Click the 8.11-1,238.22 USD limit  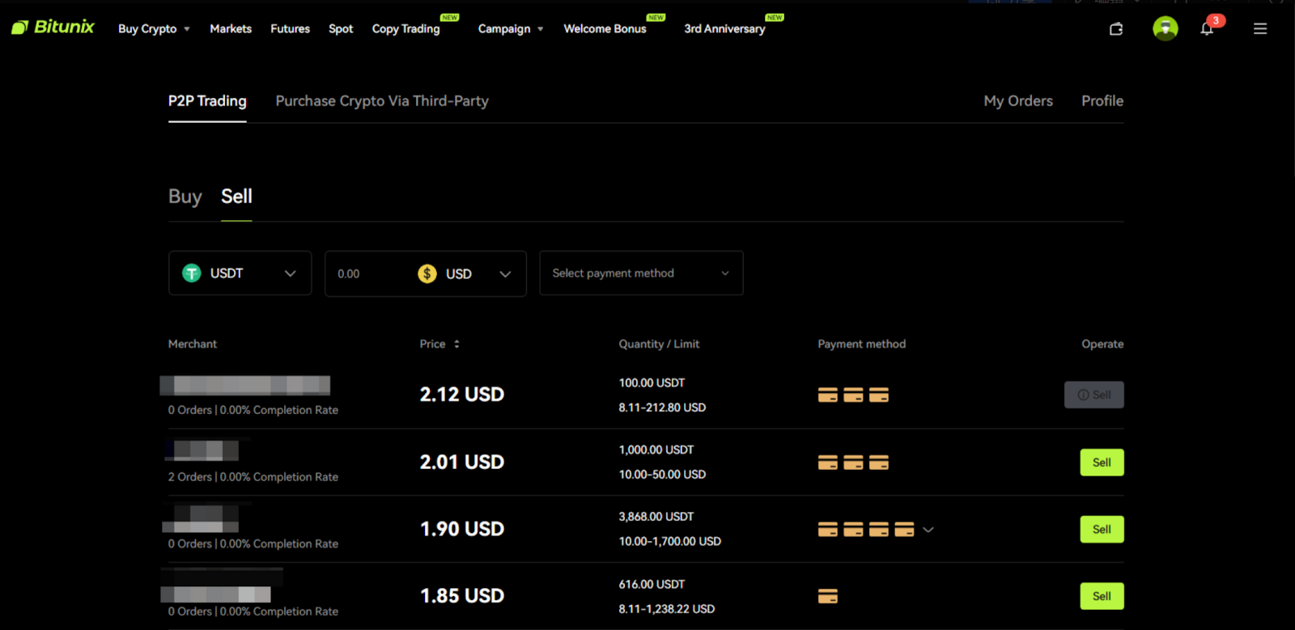667,609
